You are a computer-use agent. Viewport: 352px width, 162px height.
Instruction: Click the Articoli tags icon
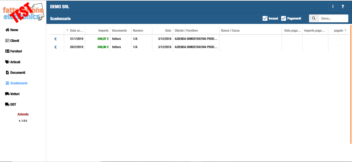click(7, 62)
